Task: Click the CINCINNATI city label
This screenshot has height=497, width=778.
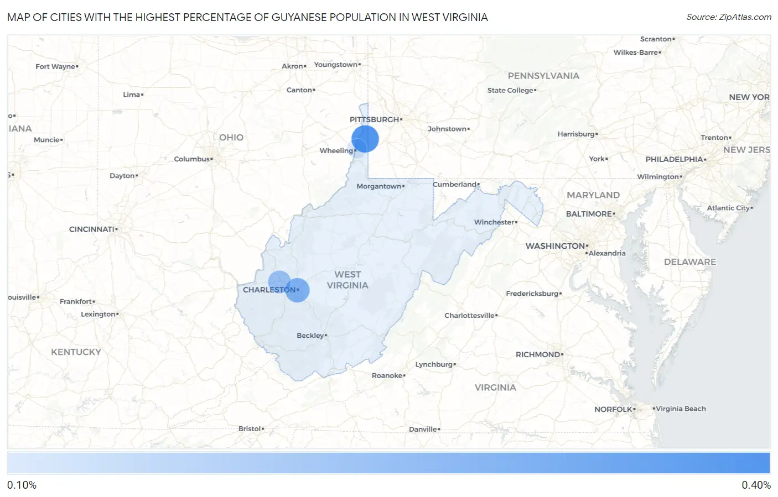Action: pos(92,229)
